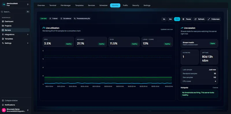Click the search magnifier icon
231x114 pixels.
click(2, 12)
